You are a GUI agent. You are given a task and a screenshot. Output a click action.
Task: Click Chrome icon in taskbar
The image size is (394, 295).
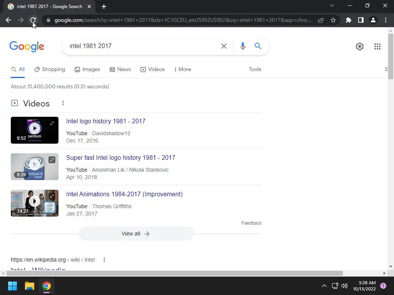(x=47, y=286)
